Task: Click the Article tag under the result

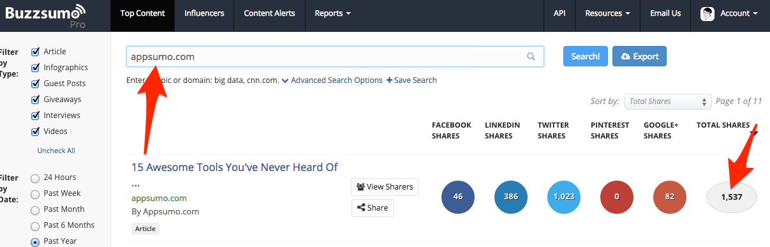Action: point(145,228)
